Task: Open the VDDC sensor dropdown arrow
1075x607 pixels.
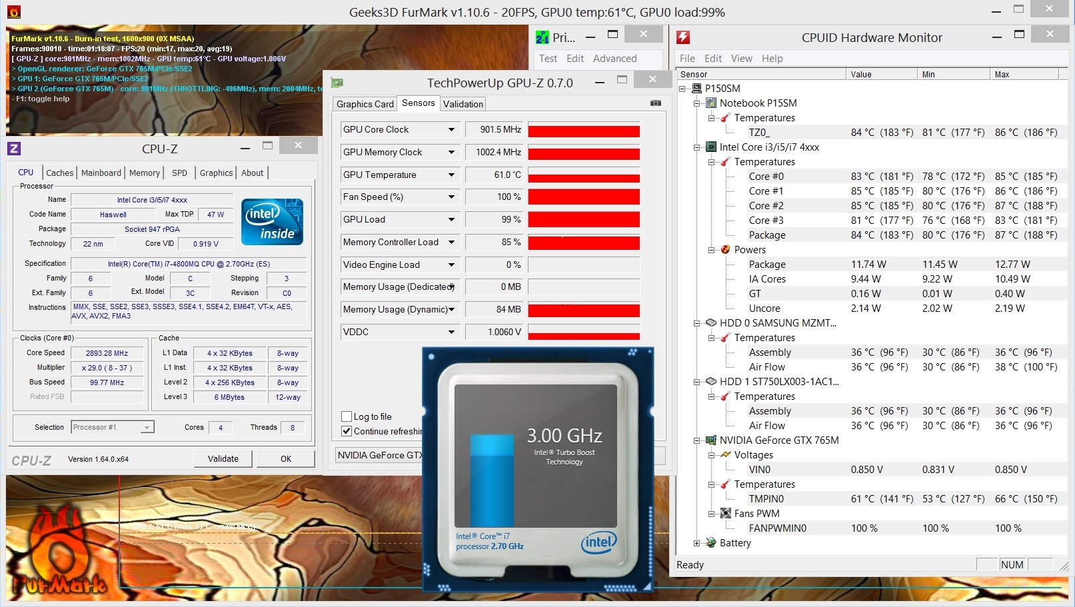Action: 451,332
